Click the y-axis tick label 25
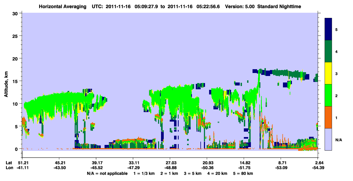Image resolution: width=353 pixels, height=181 pixels. point(16,36)
